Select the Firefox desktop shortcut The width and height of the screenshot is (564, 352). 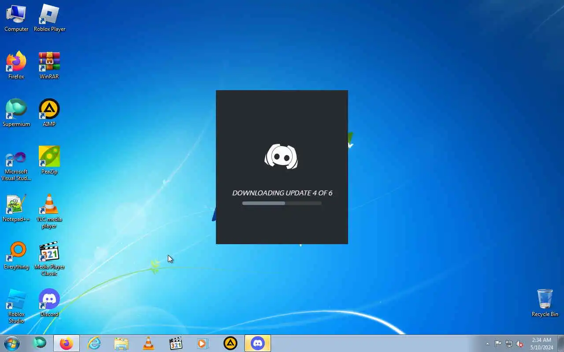pos(16,66)
